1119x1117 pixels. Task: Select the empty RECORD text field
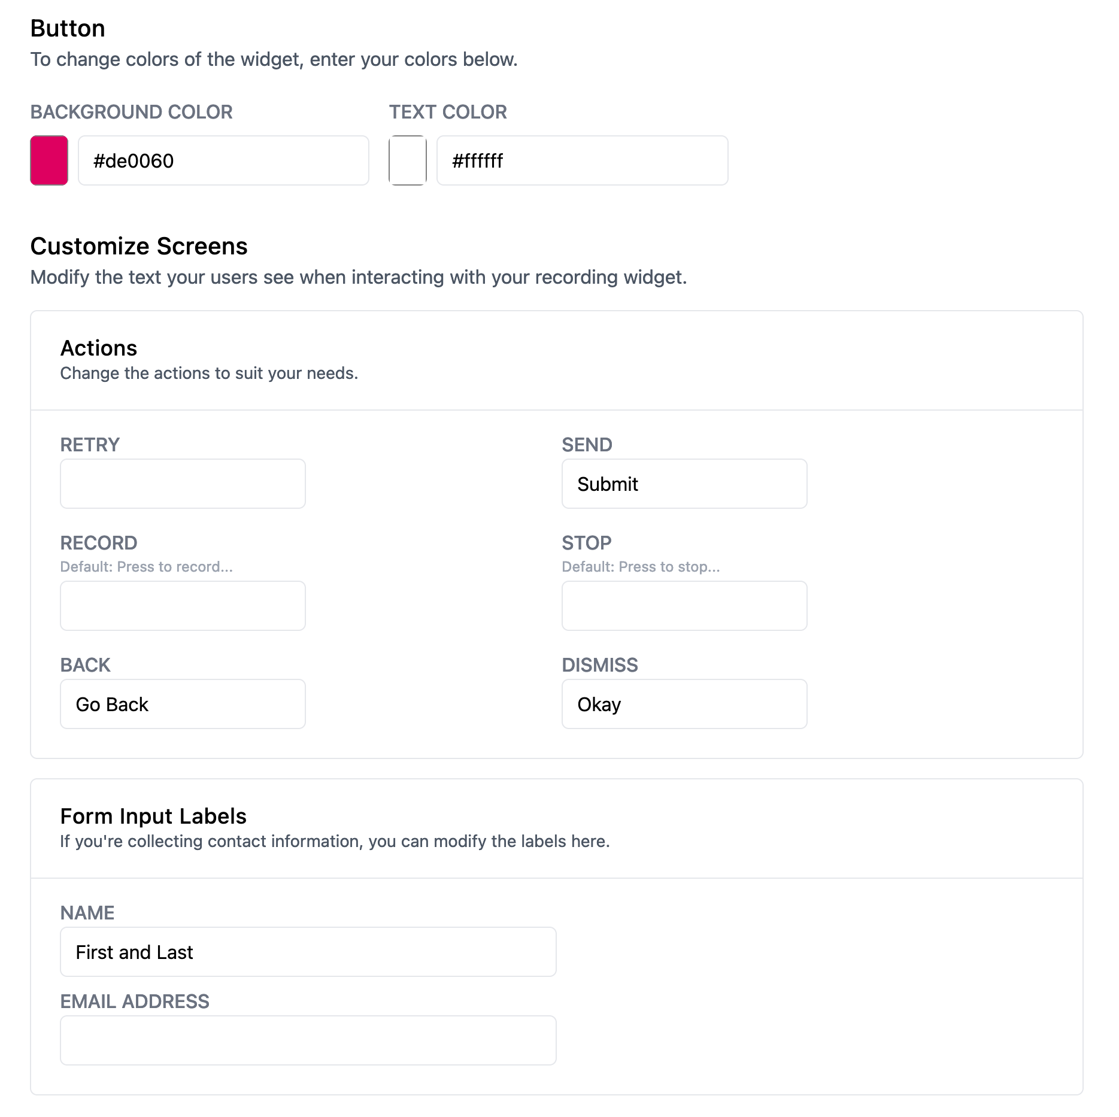click(183, 606)
